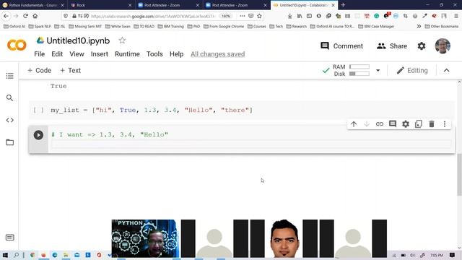Image resolution: width=462 pixels, height=260 pixels.
Task: Open browser Downloads arrow icon
Action: pos(290,16)
